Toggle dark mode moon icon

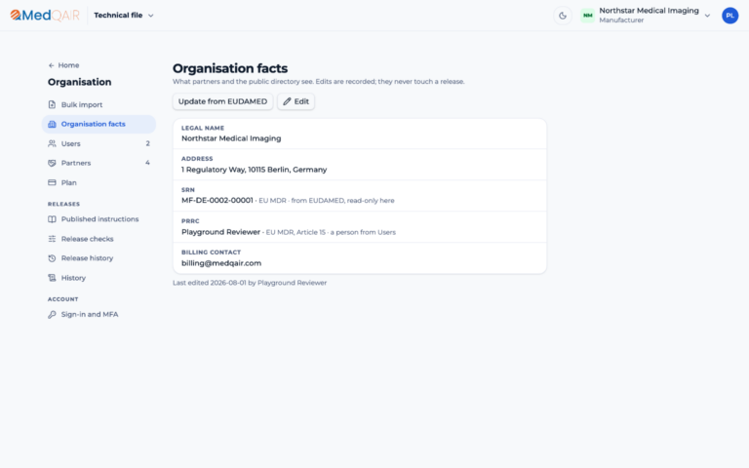click(x=562, y=16)
